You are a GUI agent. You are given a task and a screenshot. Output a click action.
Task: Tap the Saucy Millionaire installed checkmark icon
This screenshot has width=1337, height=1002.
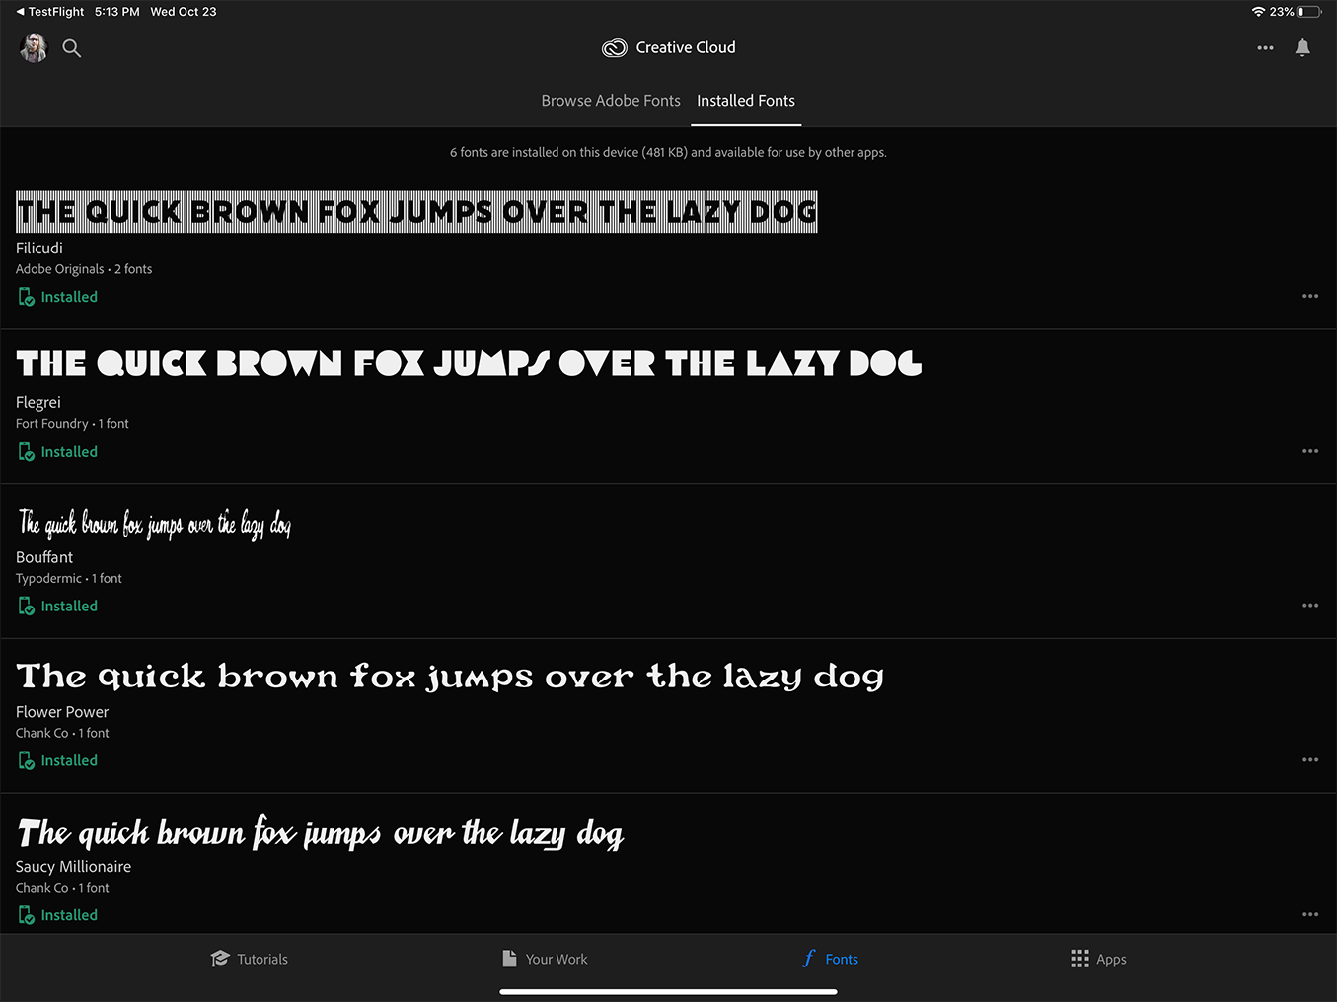tap(27, 916)
